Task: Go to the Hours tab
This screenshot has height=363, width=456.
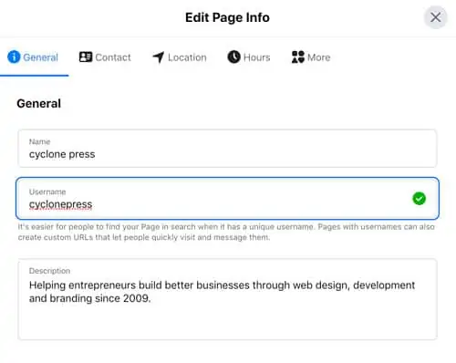Action: tap(249, 57)
